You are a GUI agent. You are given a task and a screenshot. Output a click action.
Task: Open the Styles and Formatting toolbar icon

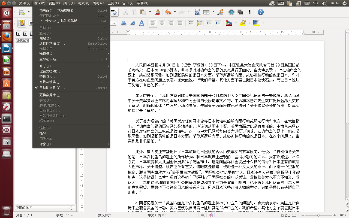point(22,23)
